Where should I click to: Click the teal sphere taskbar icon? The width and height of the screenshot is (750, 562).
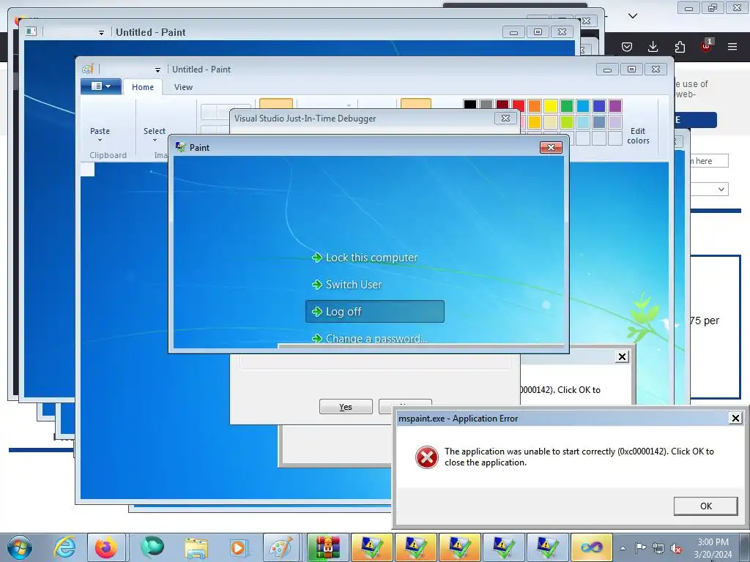coord(152,547)
